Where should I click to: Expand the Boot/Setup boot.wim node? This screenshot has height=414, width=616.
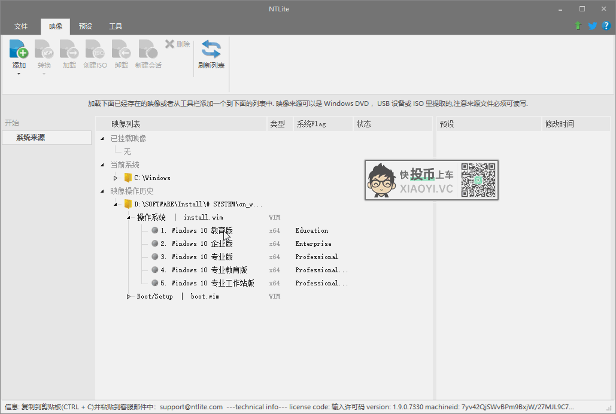click(x=129, y=297)
